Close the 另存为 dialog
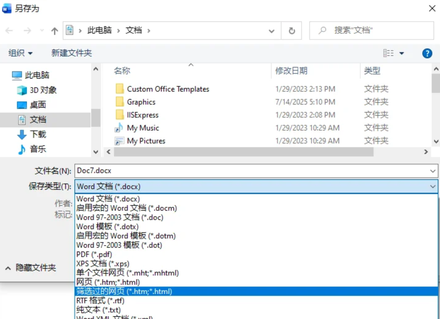440x319 pixels. coord(432,8)
